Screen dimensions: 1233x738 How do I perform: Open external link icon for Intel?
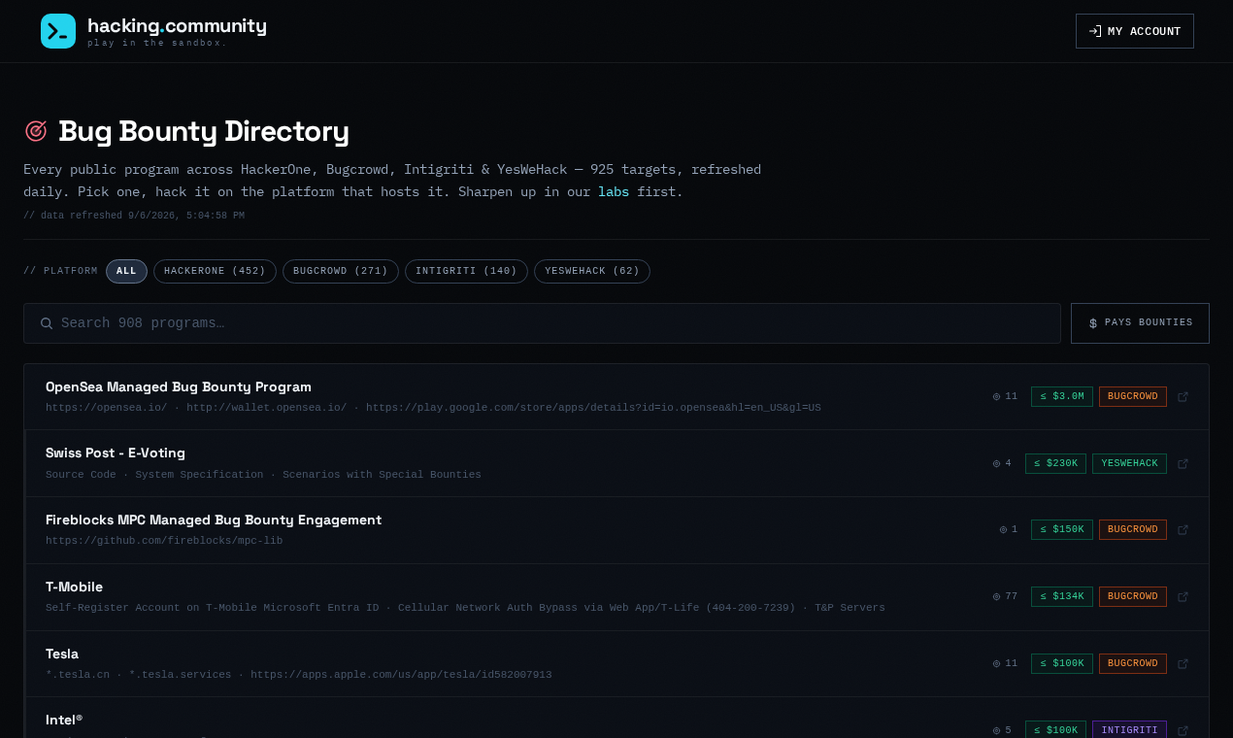1183,729
